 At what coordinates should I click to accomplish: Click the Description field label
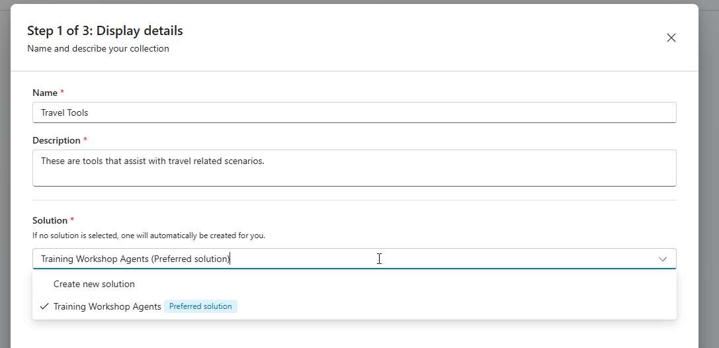(56, 140)
